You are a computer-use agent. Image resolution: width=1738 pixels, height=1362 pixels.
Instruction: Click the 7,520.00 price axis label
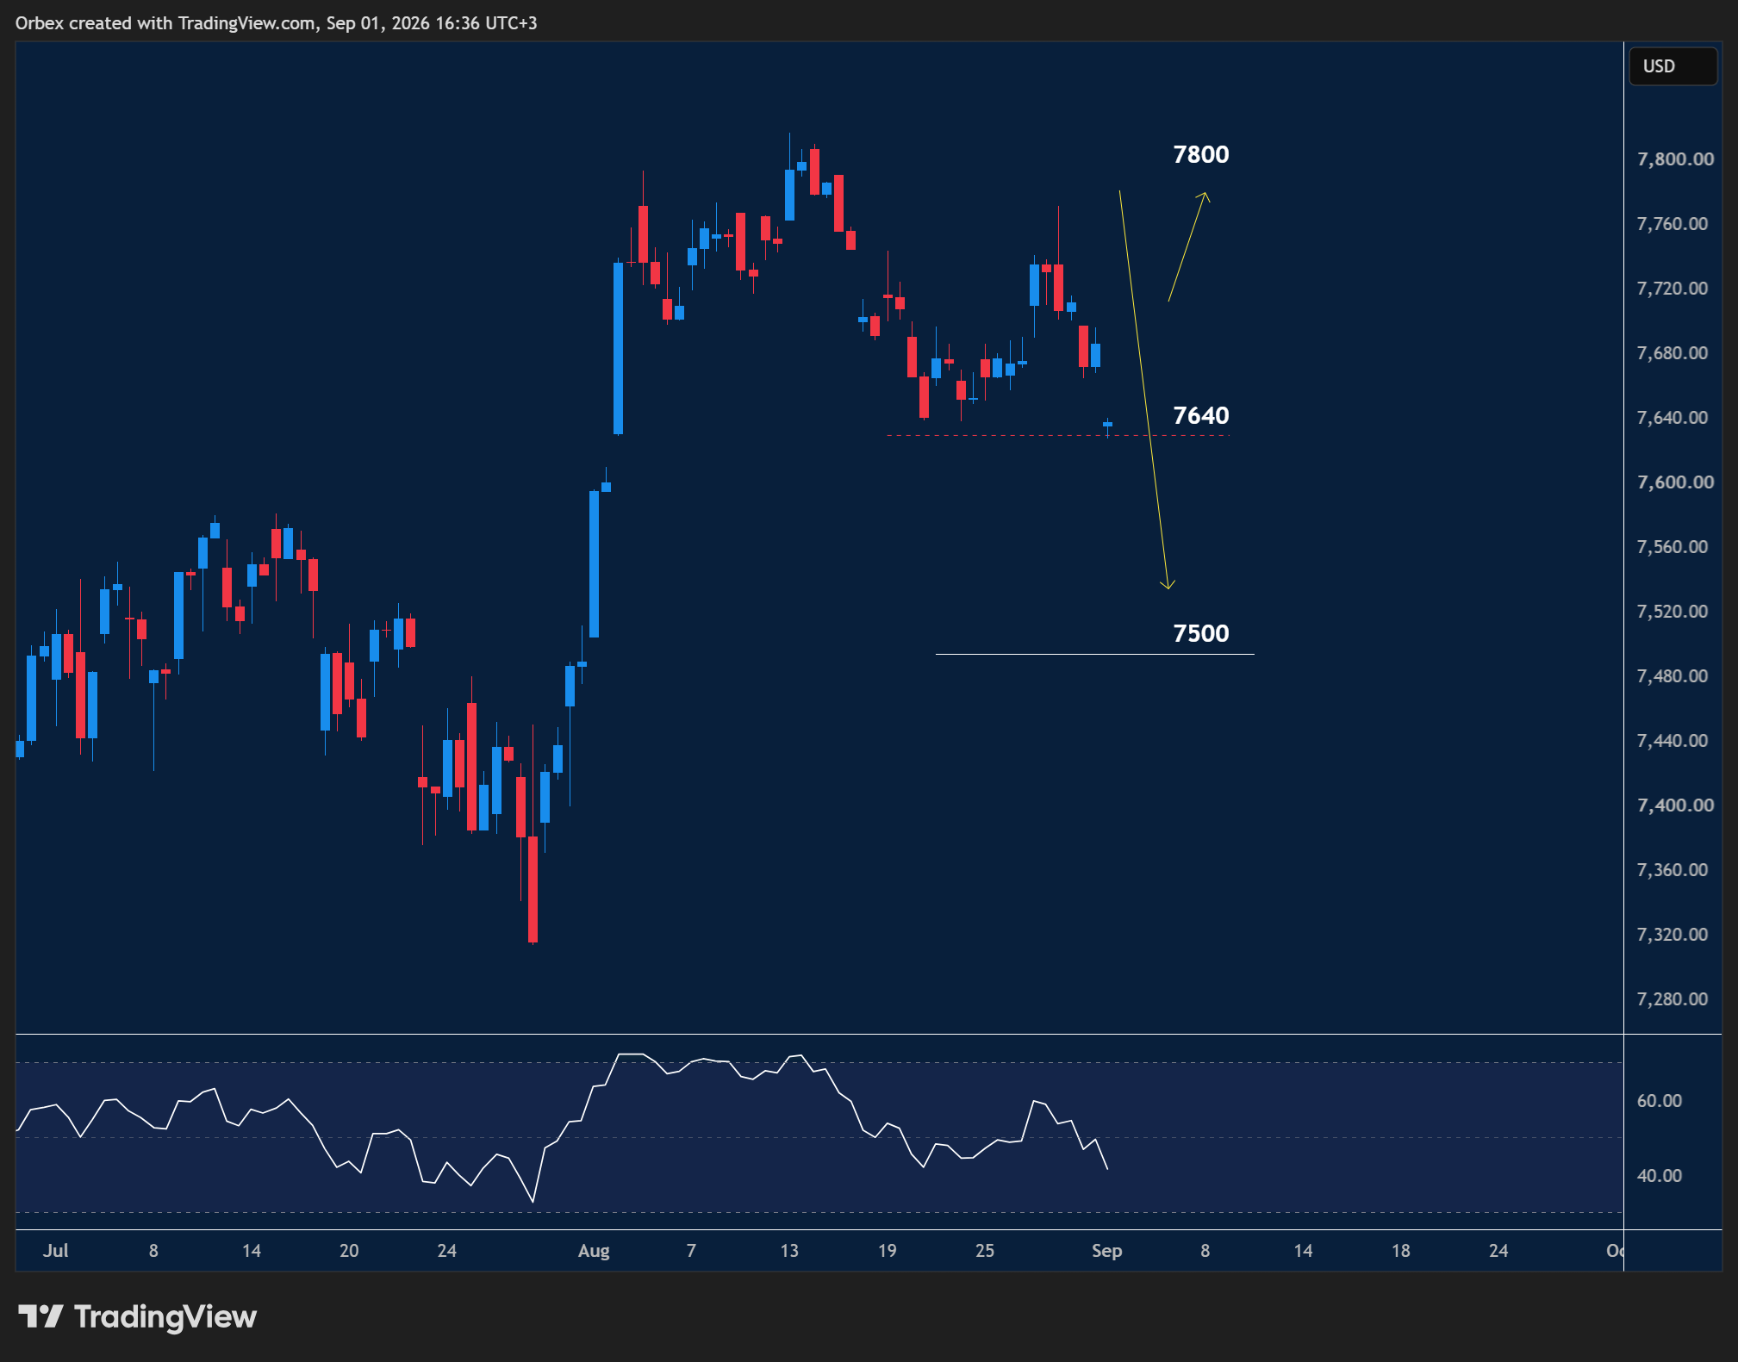pos(1672,612)
